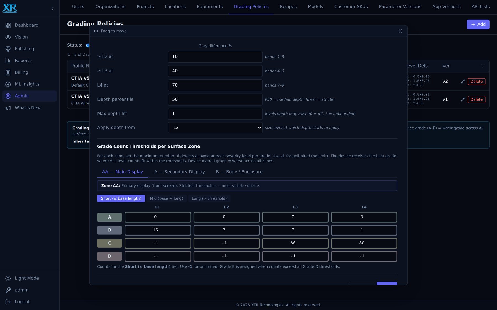This screenshot has height=310, width=497.
Task: Grab the Drag to move handle
Action: [x=96, y=31]
